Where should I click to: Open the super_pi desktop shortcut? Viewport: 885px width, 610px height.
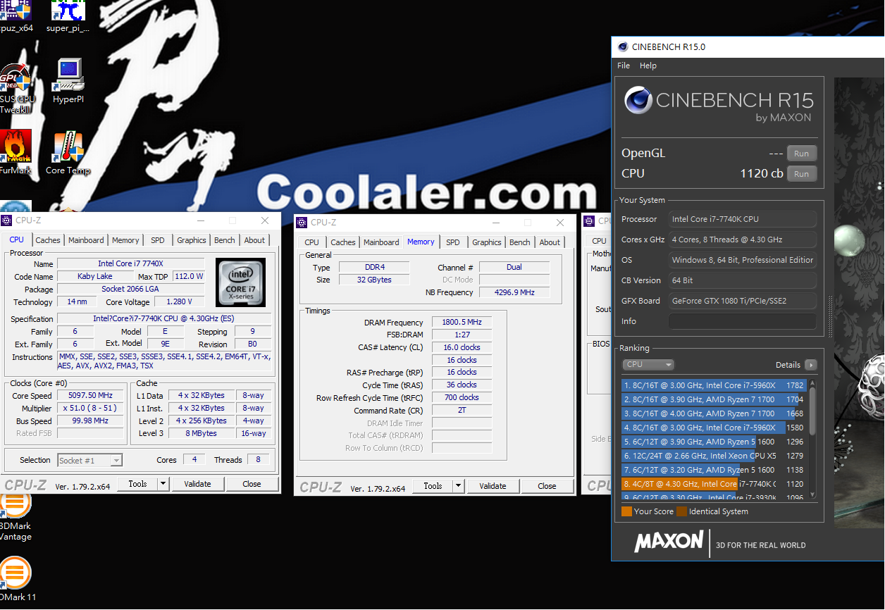pos(68,16)
